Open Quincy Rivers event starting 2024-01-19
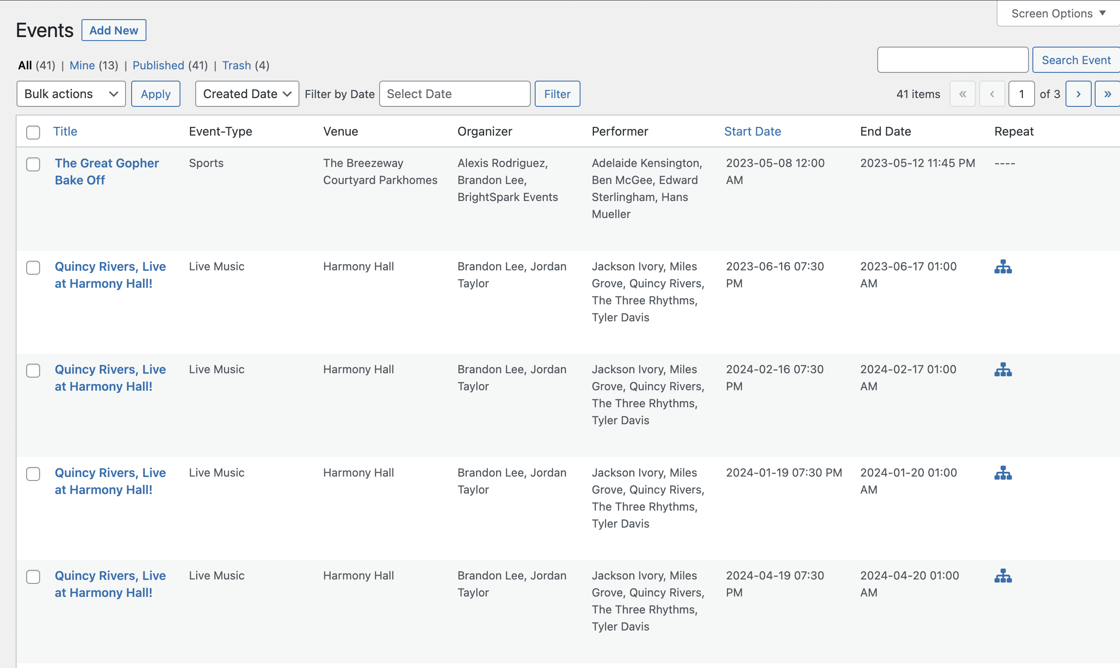This screenshot has height=668, width=1120. 110,481
